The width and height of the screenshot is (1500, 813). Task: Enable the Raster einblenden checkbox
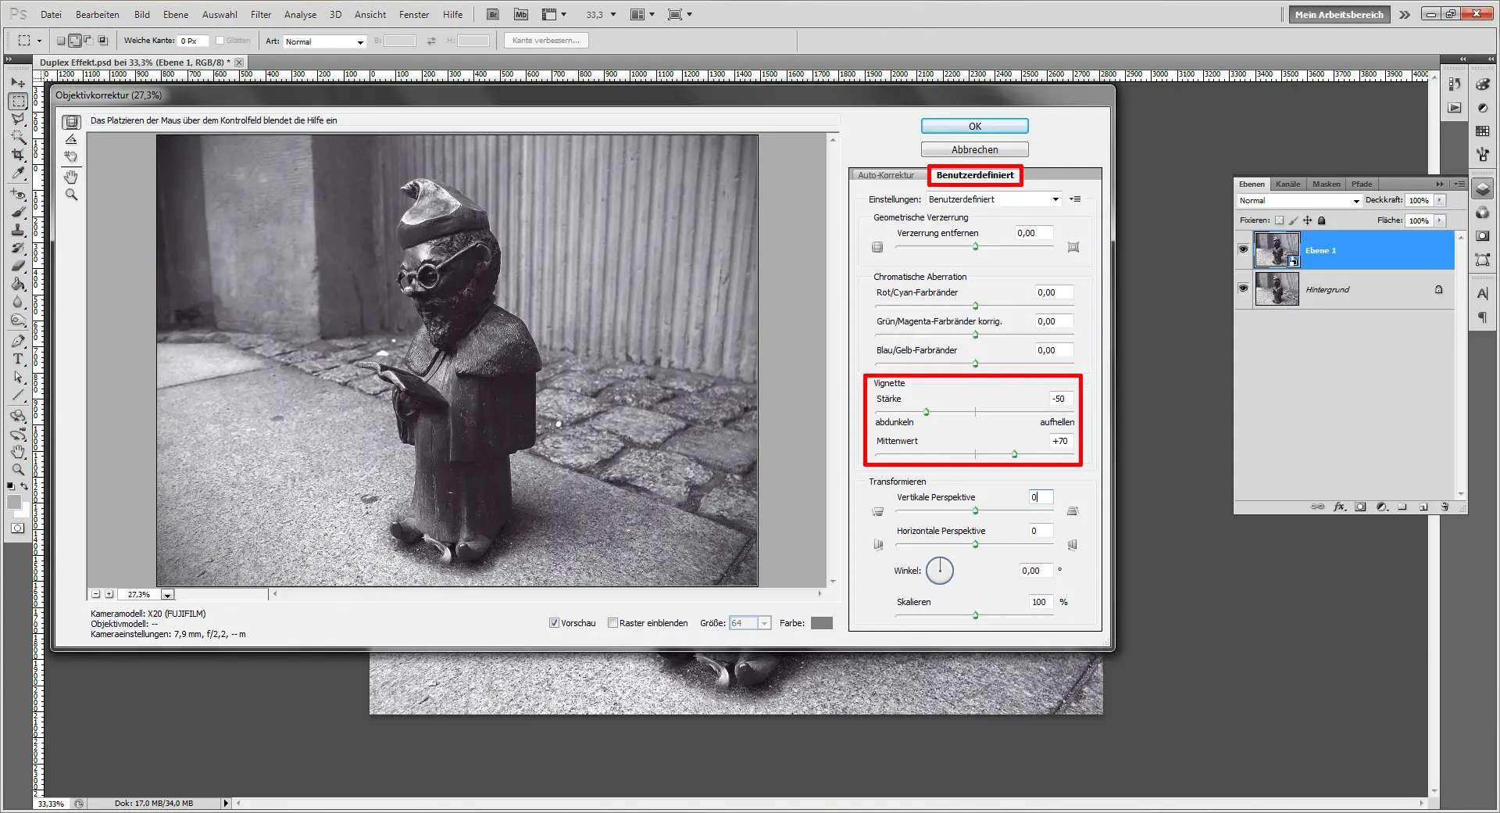(613, 623)
